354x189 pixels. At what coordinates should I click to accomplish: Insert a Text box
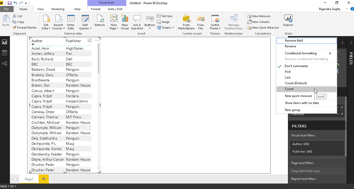tap(165, 16)
